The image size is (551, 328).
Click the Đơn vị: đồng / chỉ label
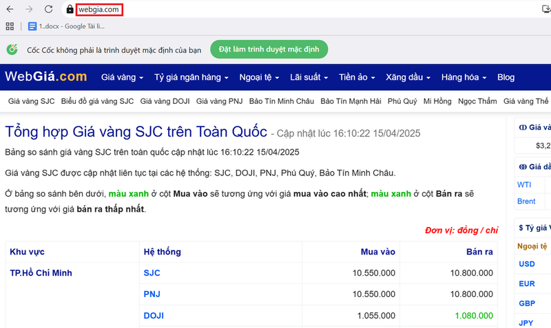click(x=461, y=230)
